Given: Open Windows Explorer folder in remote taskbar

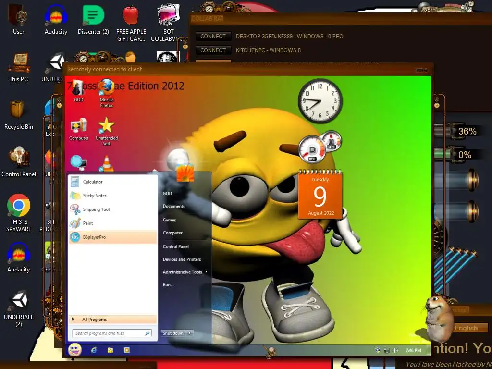Looking at the screenshot, I should (110, 350).
